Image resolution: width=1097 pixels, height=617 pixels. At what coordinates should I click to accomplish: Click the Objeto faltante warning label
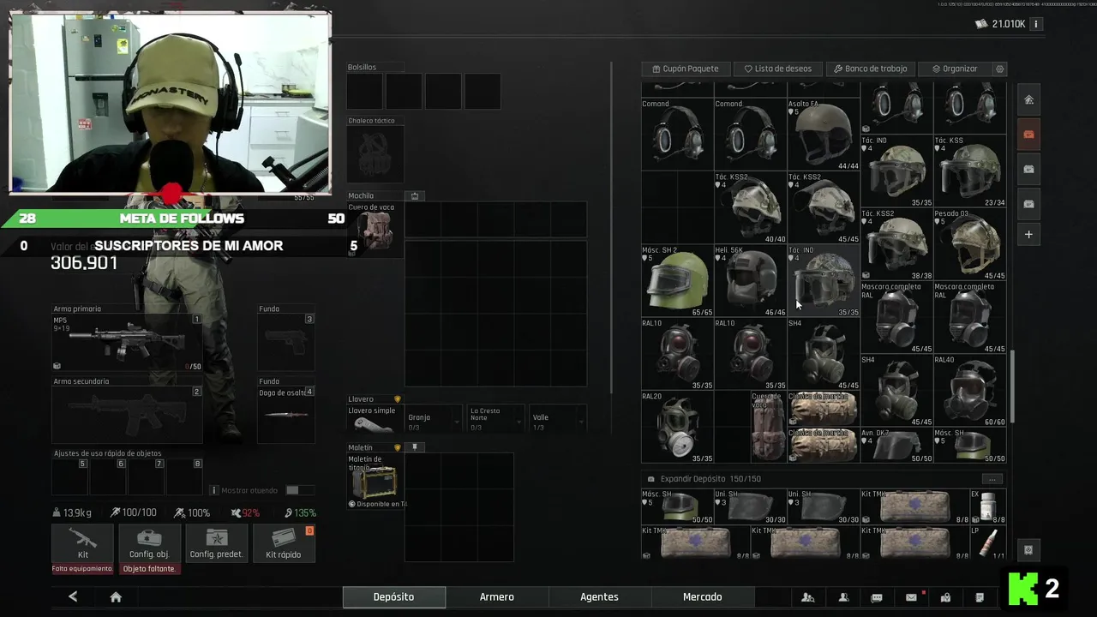149,569
